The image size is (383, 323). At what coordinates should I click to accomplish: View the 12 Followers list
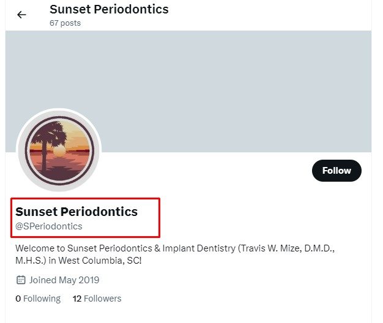pos(97,299)
